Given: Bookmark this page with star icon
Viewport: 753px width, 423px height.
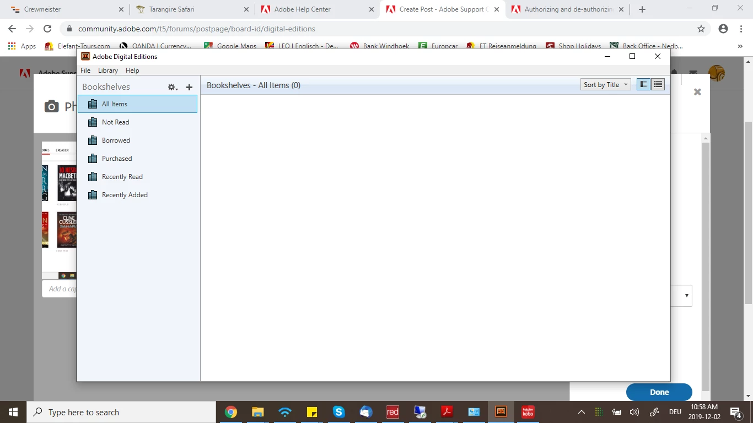Looking at the screenshot, I should point(701,29).
